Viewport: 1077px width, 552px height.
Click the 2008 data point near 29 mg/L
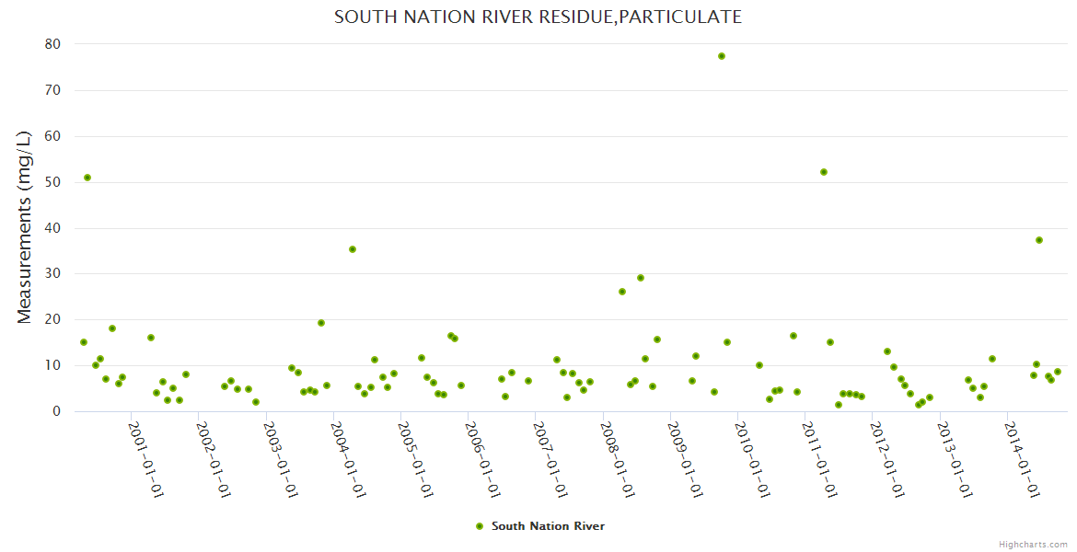coord(641,278)
